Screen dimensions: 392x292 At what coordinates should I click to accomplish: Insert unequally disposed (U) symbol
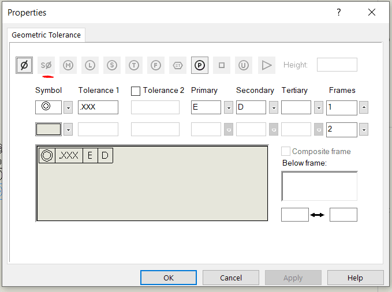[244, 65]
